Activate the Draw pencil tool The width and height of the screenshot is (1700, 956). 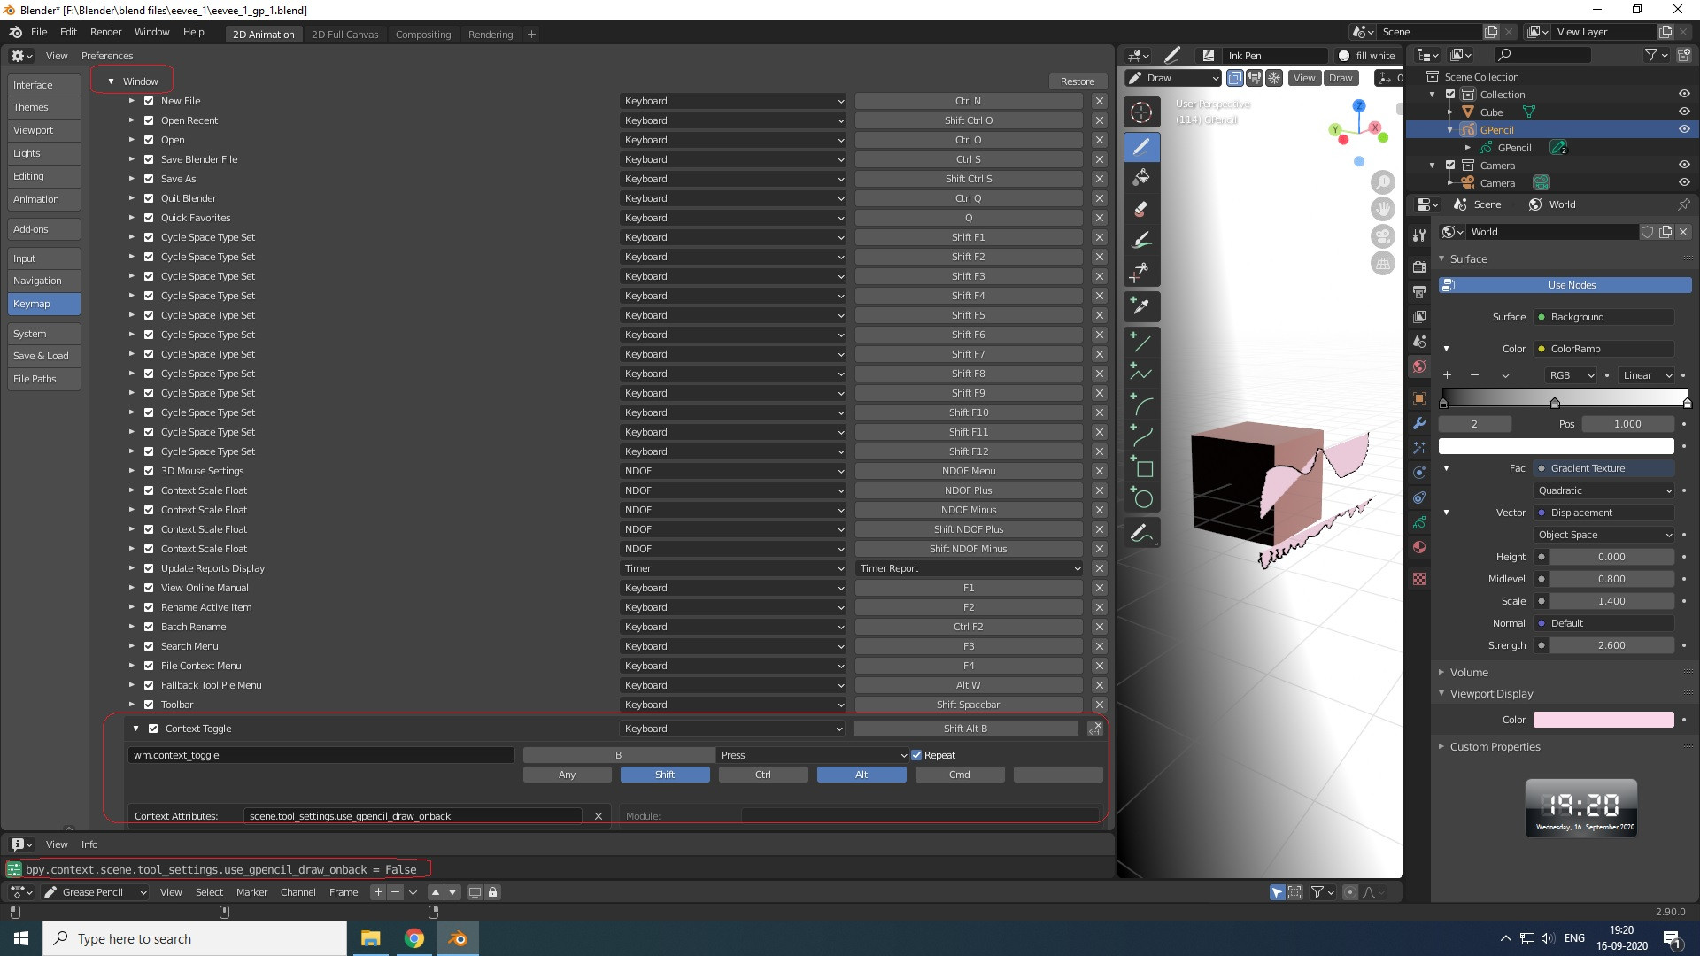coord(1141,146)
